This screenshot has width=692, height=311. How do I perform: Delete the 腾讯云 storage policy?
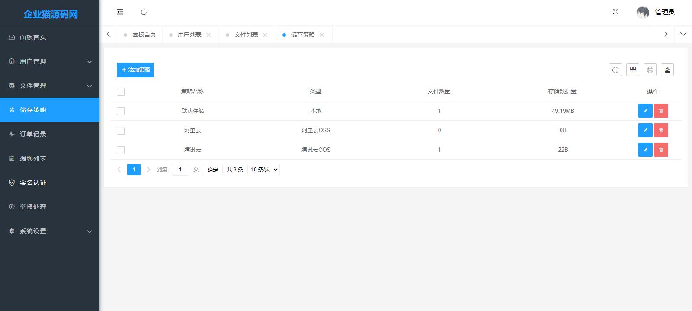point(661,150)
